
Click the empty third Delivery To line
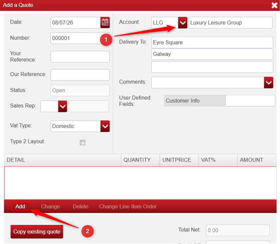coord(212,67)
